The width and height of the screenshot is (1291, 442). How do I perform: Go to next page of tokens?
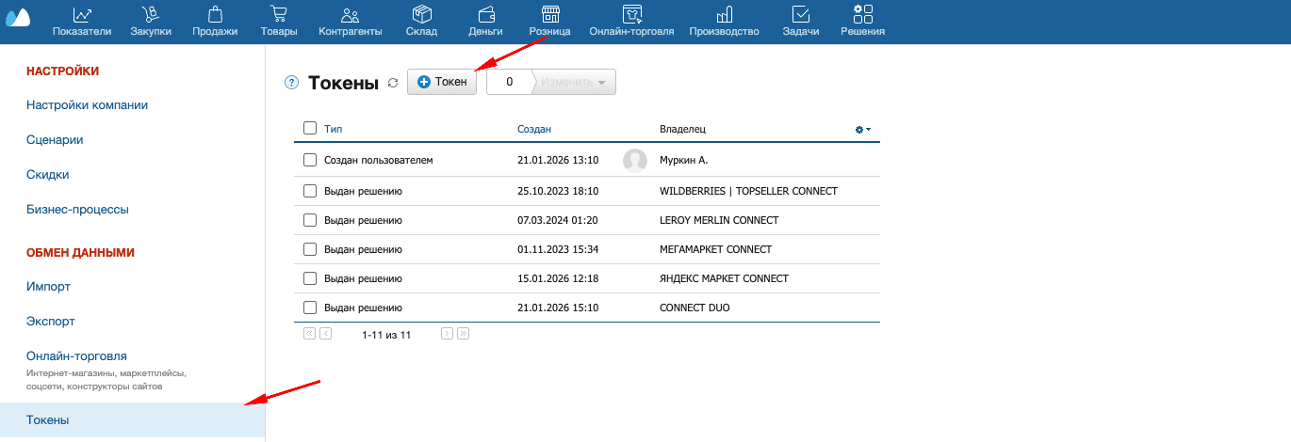point(447,334)
